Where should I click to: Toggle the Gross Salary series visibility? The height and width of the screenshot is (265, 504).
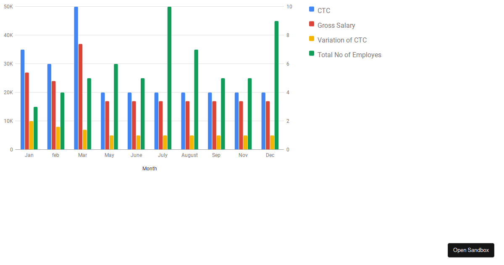point(335,25)
